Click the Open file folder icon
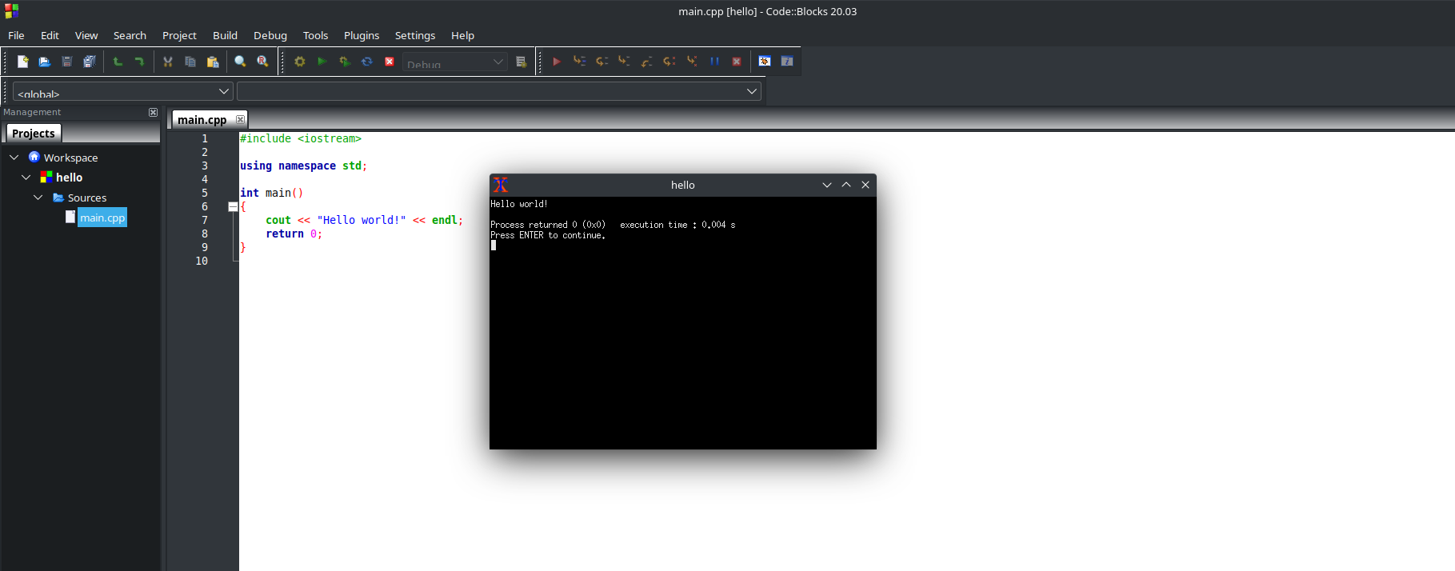This screenshot has height=571, width=1455. (45, 62)
